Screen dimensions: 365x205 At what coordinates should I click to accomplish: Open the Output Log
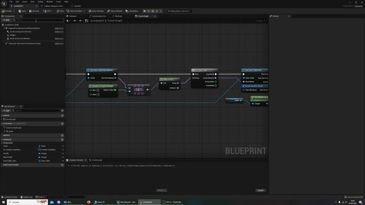point(26,197)
